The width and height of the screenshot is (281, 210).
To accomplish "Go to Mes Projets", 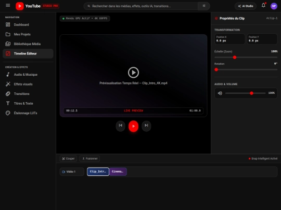I will pos(28,34).
